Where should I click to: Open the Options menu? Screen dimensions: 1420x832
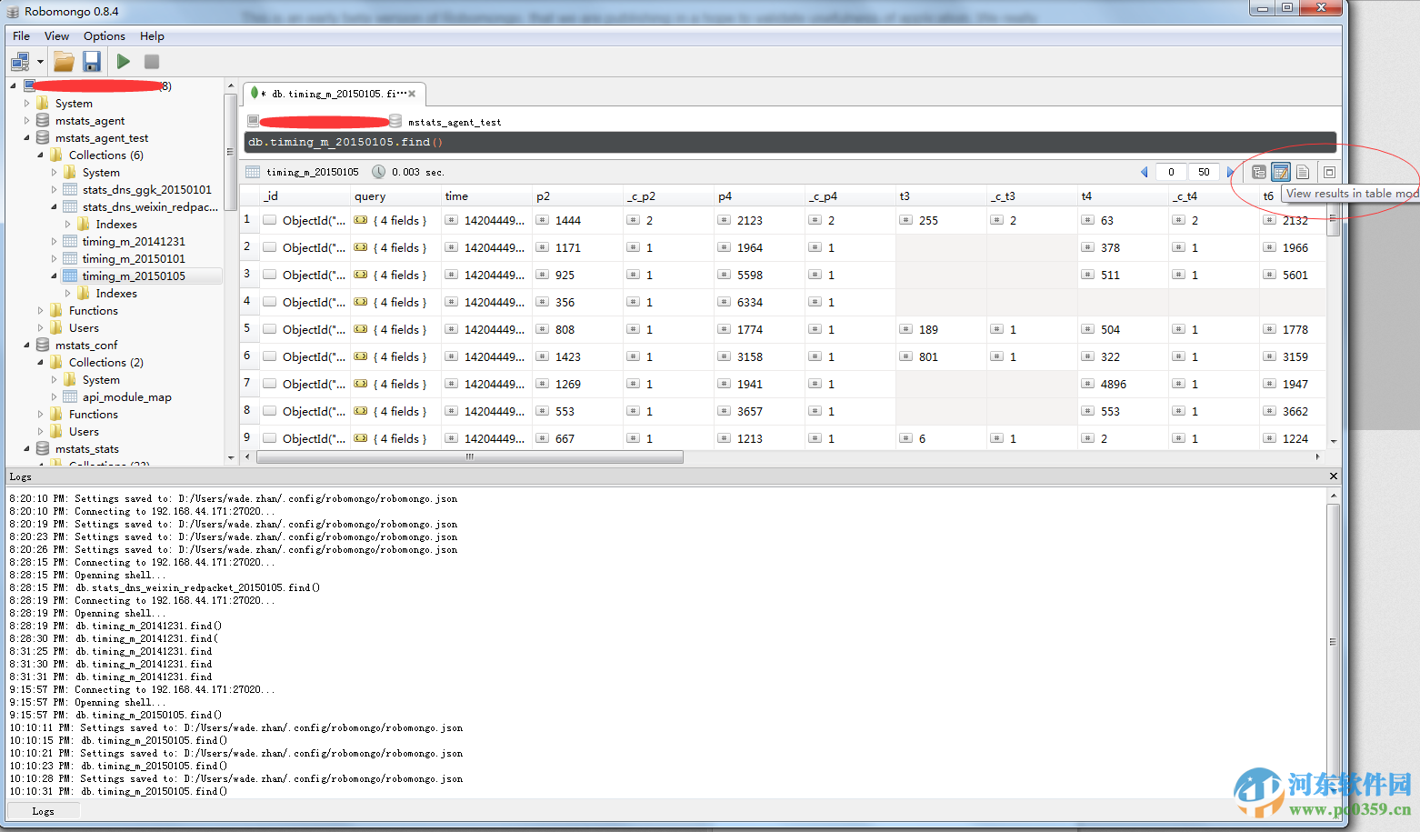point(103,35)
